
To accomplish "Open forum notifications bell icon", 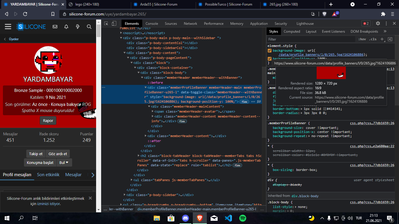I will [x=66, y=27].
